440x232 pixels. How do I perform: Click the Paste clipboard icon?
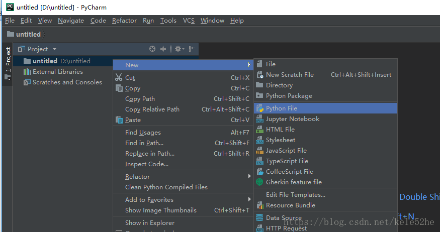[x=119, y=120]
